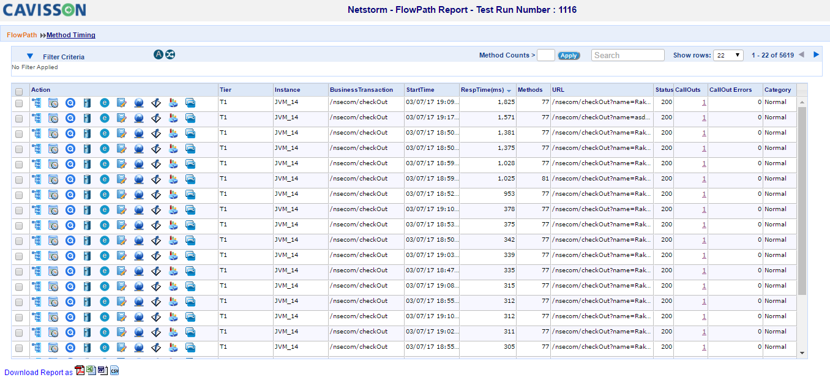Open the Method Timing breadcrumb link
830x391 pixels.
point(71,35)
